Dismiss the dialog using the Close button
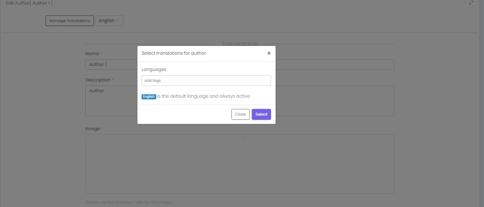This screenshot has width=484, height=207. 240,114
